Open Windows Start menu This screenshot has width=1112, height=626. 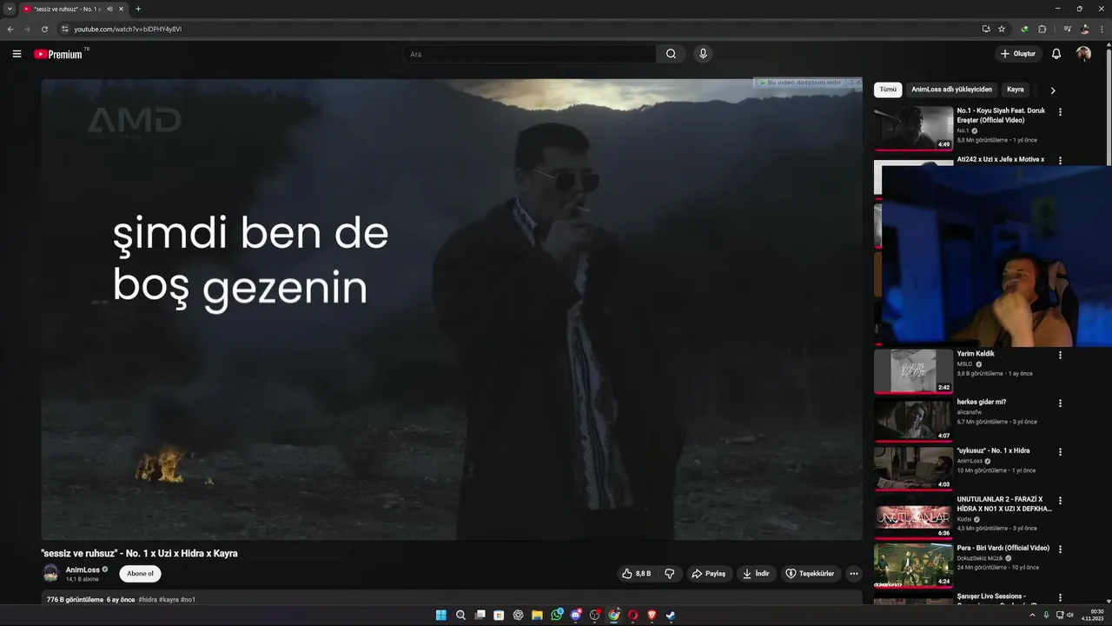(x=441, y=616)
